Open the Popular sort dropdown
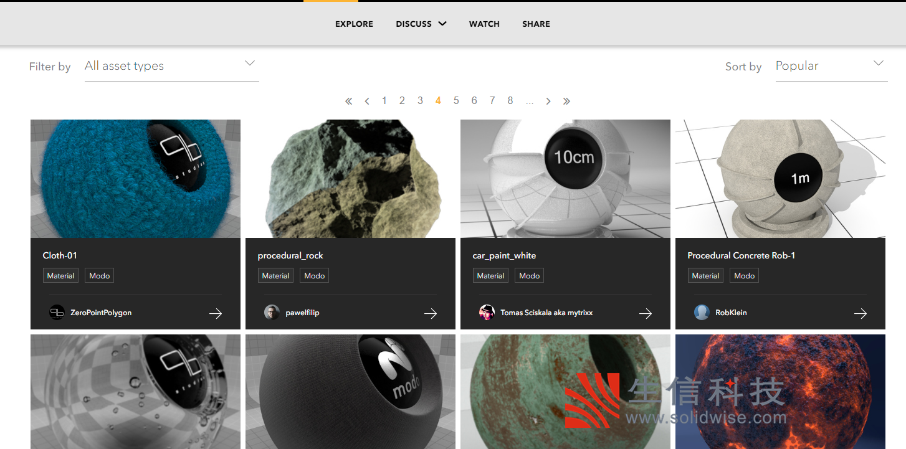This screenshot has height=449, width=906. pos(831,66)
